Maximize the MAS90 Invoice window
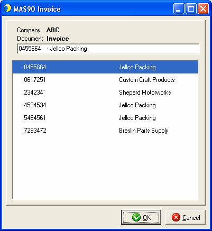The height and width of the screenshot is (231, 212). click(191, 8)
